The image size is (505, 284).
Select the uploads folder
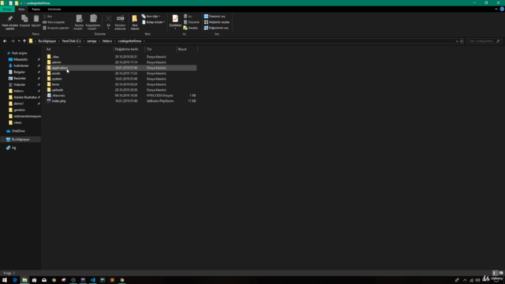(58, 90)
